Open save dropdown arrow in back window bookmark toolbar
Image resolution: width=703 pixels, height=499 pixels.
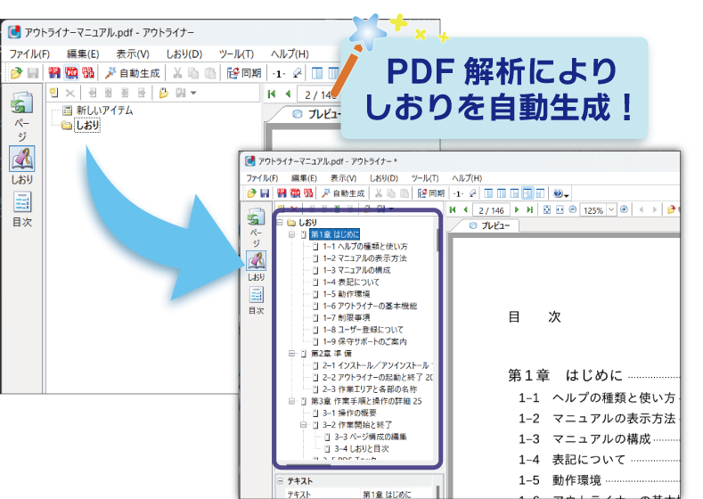pos(193,93)
